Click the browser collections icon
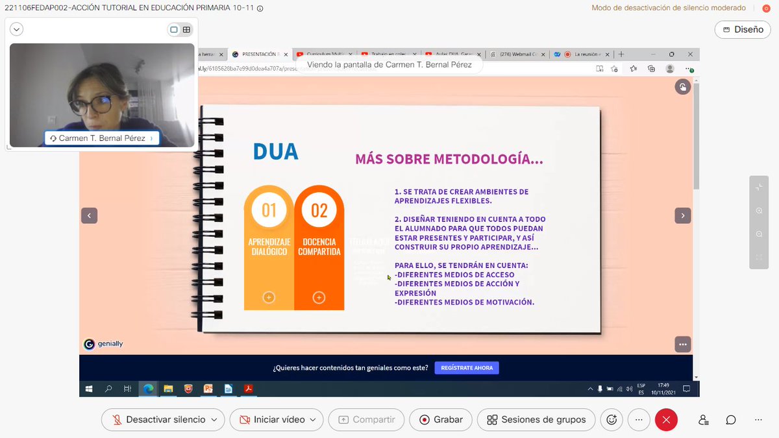 coord(650,69)
